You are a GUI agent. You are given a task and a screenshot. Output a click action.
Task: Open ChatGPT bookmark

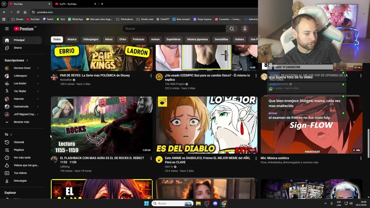click(163, 19)
